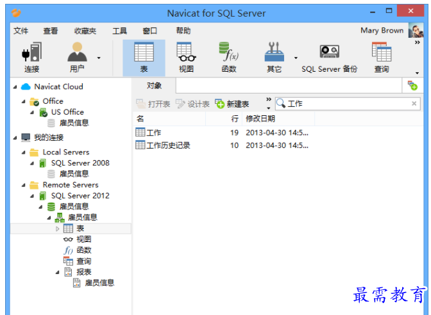Click the 报表 report icon in tree
This screenshot has height=315, width=431.
(68, 272)
